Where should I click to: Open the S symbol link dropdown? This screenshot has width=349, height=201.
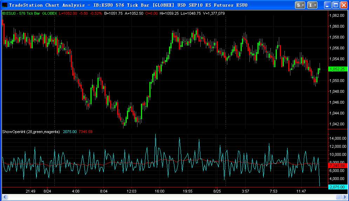coord(300,5)
